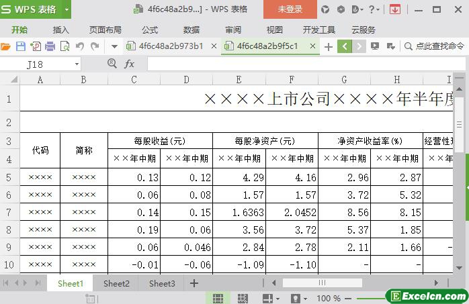
Task: Select row 7 header
Action: click(9, 212)
